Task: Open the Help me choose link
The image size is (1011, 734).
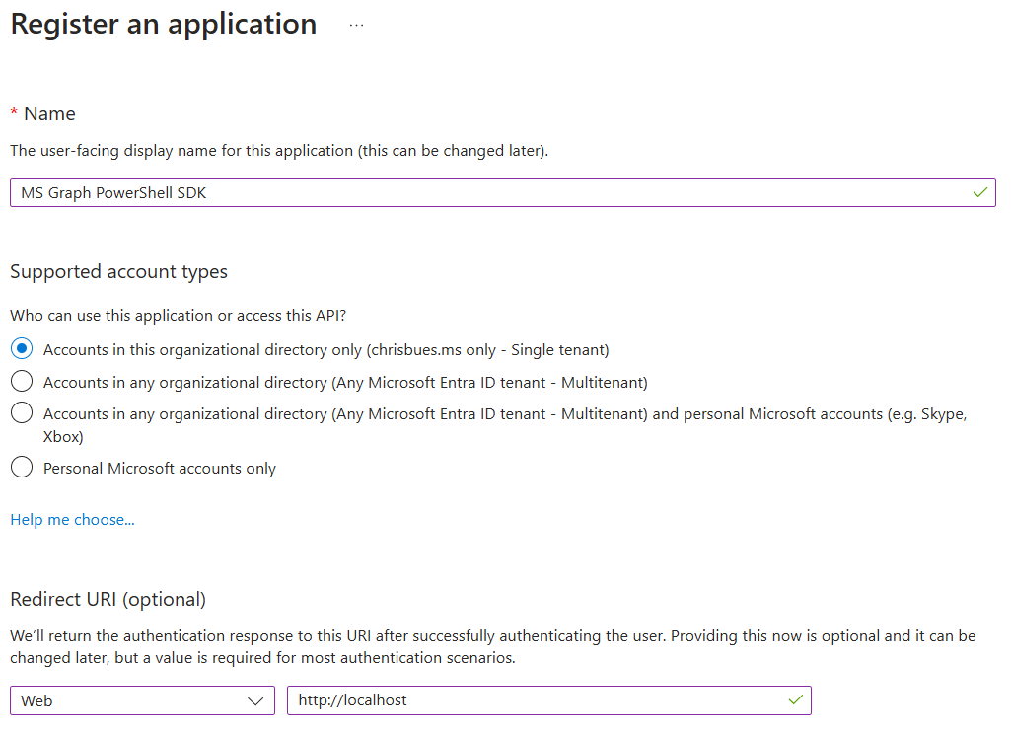Action: tap(71, 519)
